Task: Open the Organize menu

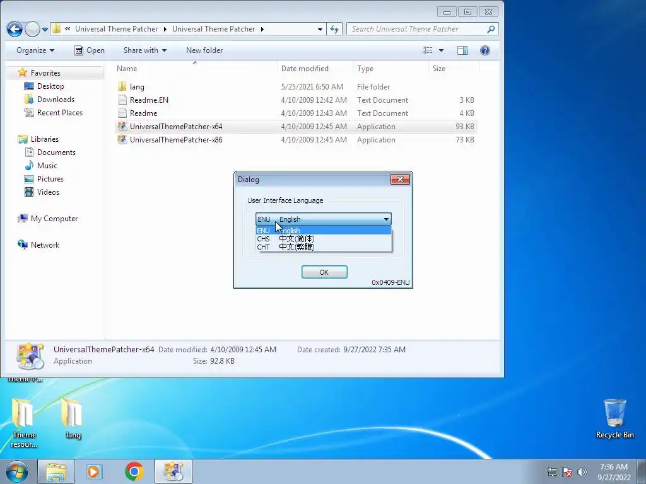Action: coord(35,50)
